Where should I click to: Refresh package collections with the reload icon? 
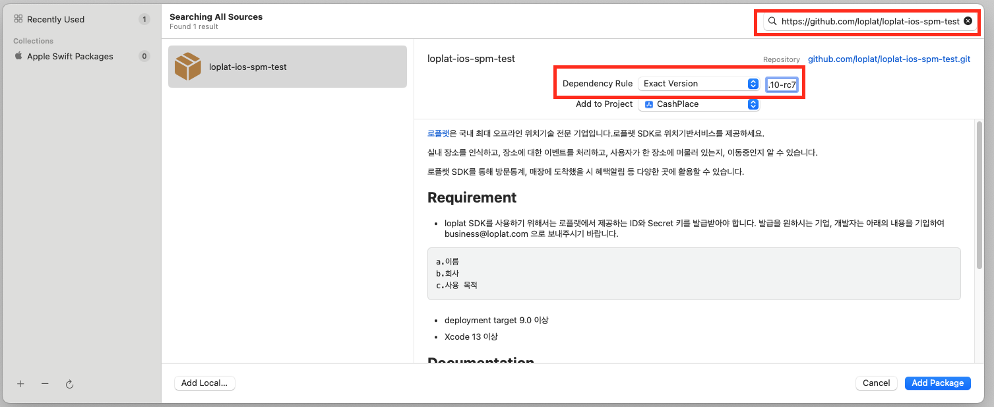[x=69, y=383]
